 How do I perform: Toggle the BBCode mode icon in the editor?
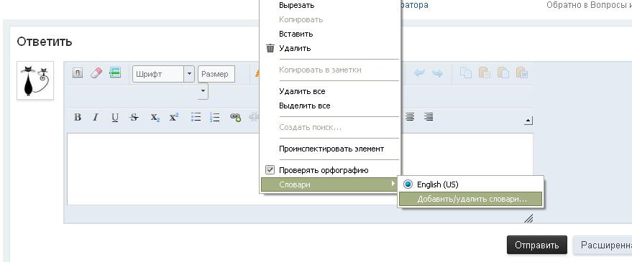point(78,72)
